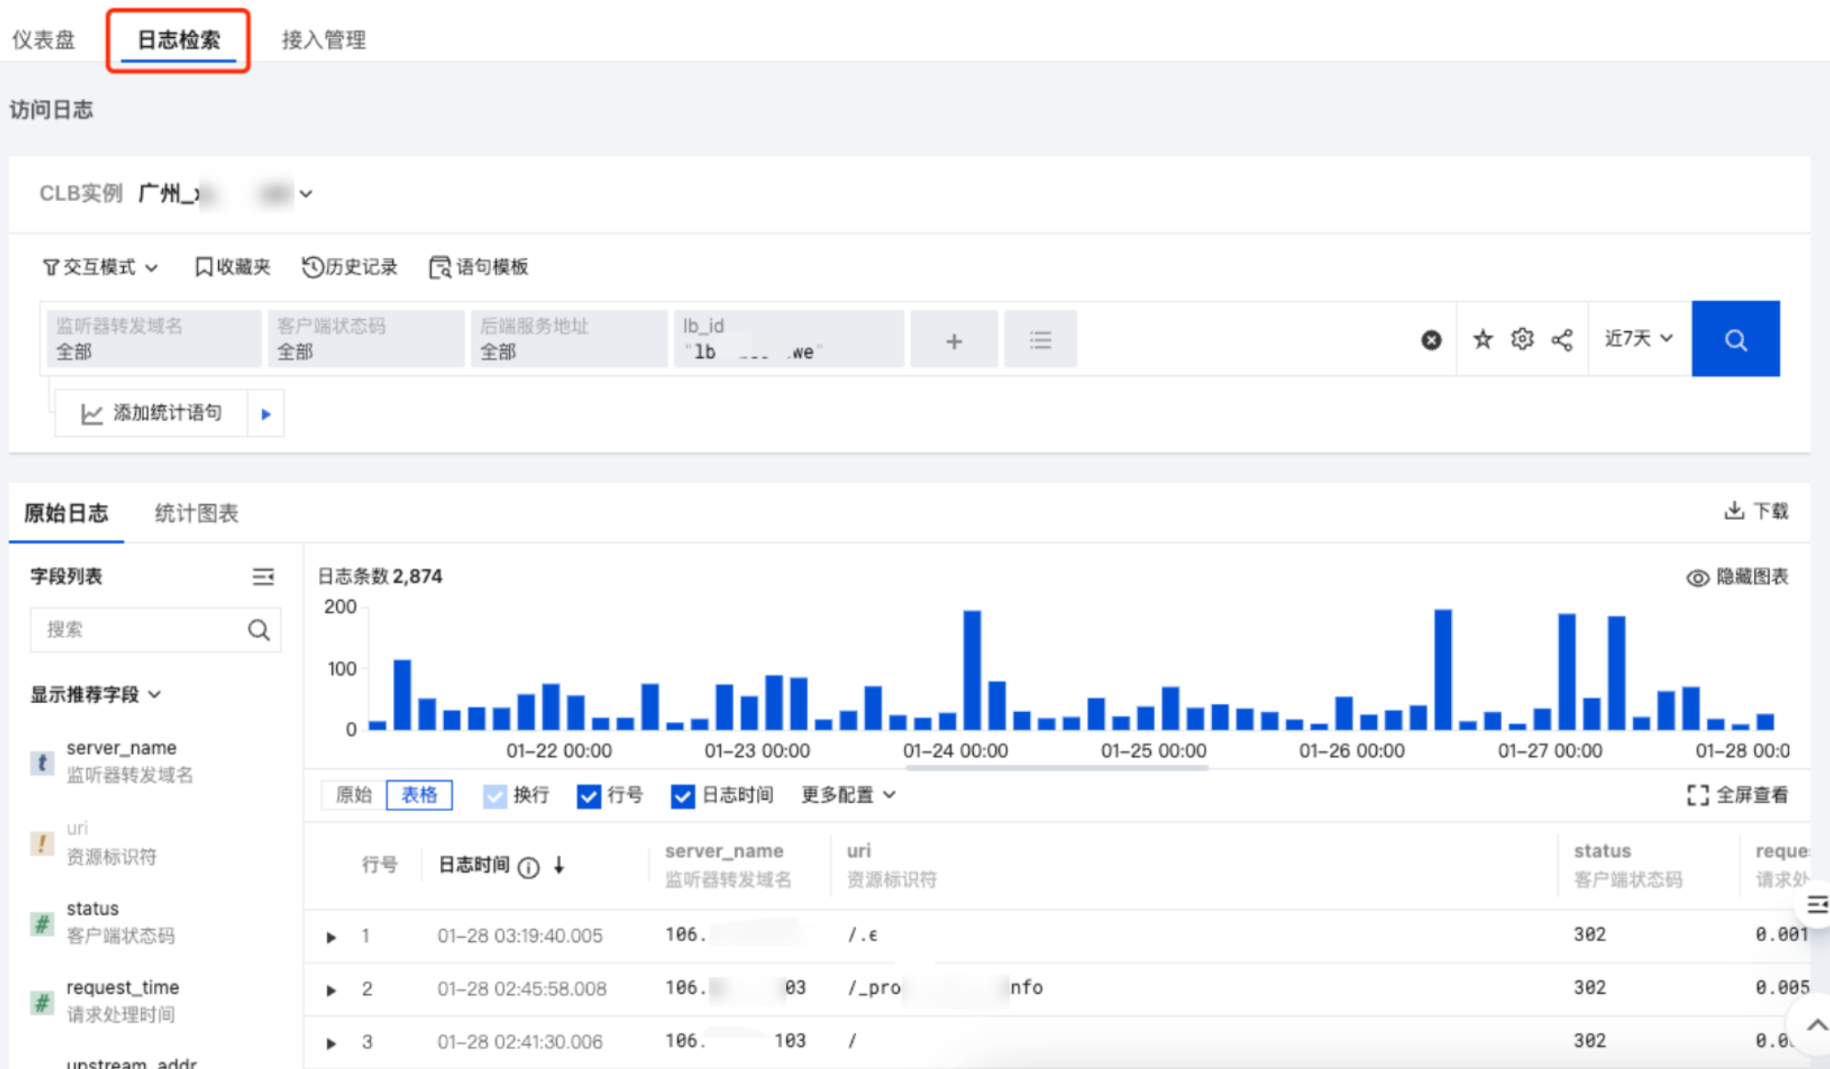
Task: Select the 原始日志 tab
Action: coord(66,513)
